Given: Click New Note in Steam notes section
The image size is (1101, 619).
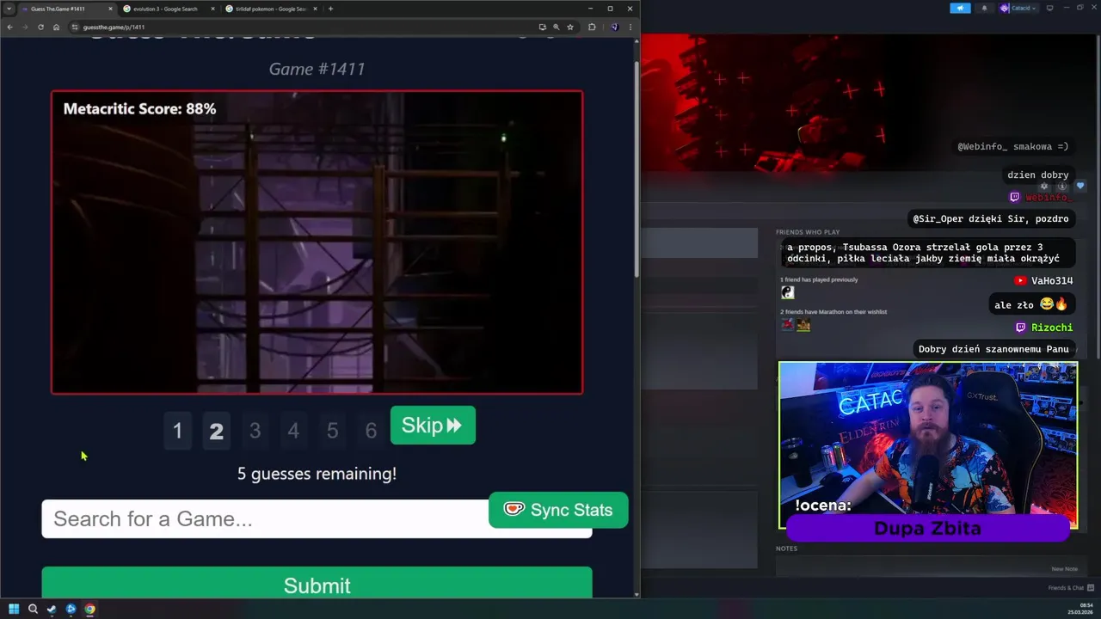Looking at the screenshot, I should (x=1064, y=568).
